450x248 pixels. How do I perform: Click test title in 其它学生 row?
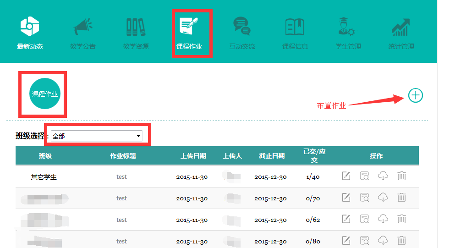pos(121,177)
